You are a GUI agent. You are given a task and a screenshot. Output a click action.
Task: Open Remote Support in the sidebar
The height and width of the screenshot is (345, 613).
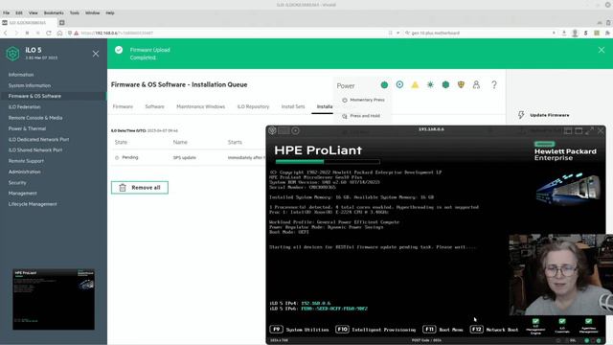[26, 161]
